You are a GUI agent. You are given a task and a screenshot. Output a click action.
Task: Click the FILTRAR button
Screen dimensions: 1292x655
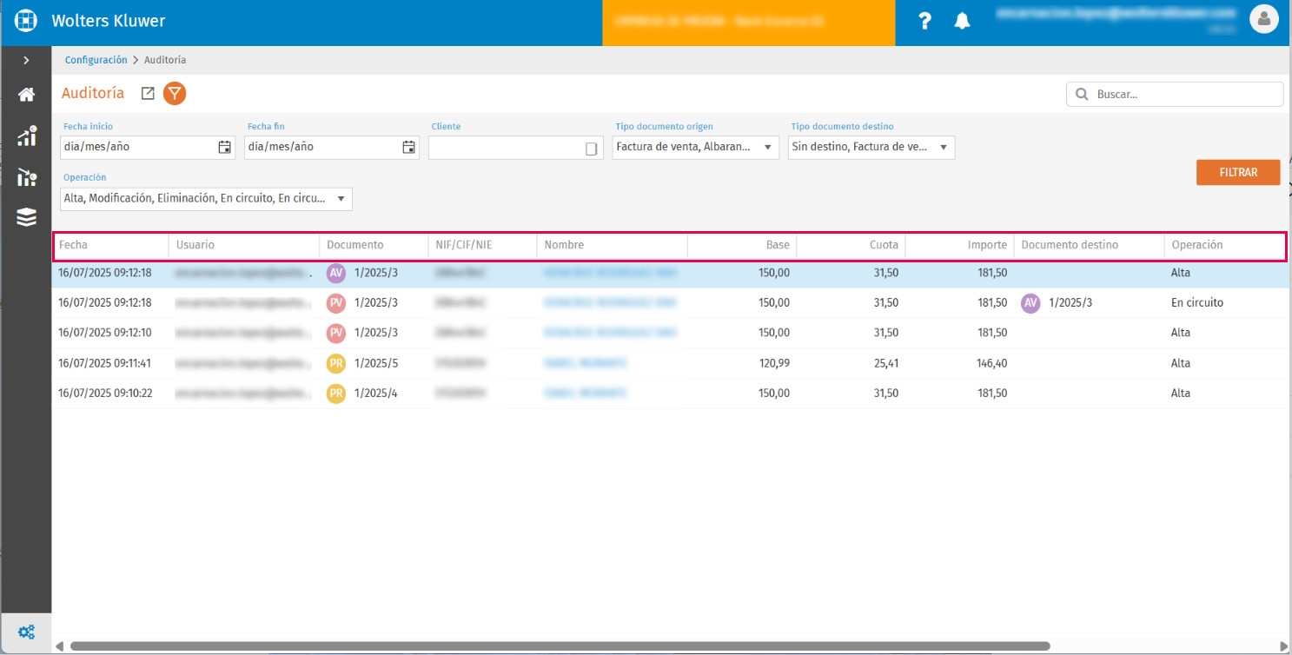click(x=1237, y=172)
